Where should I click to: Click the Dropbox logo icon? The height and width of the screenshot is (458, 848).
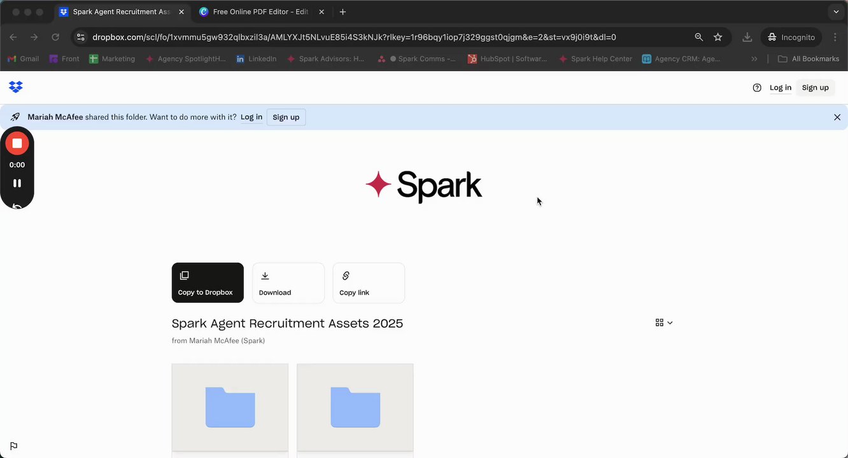pos(16,87)
